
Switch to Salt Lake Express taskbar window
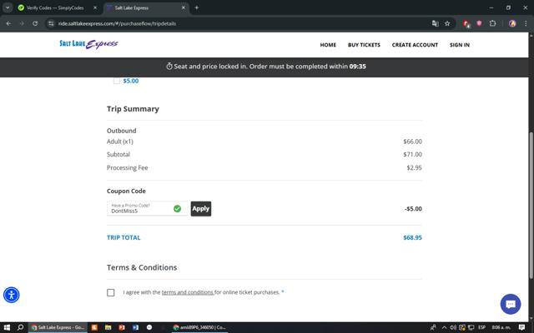click(58, 327)
